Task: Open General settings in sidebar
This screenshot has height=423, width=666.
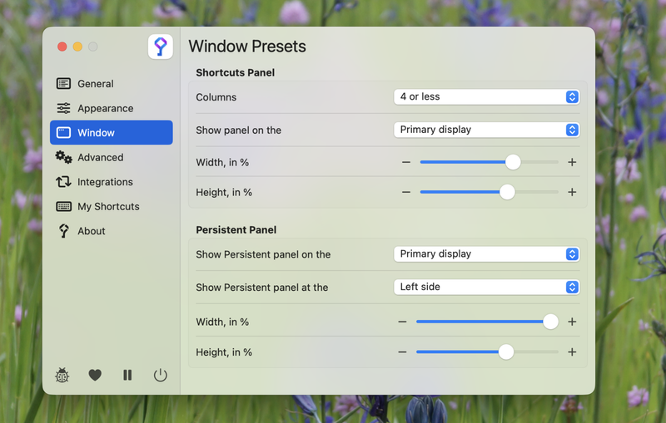Action: 95,84
